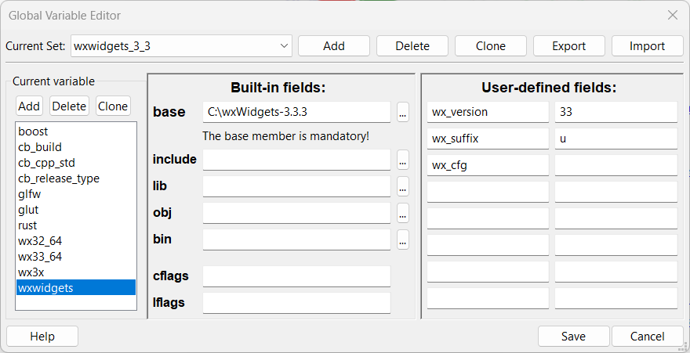This screenshot has height=353, width=690.
Task: Browse for the lib folder
Action: [403, 186]
